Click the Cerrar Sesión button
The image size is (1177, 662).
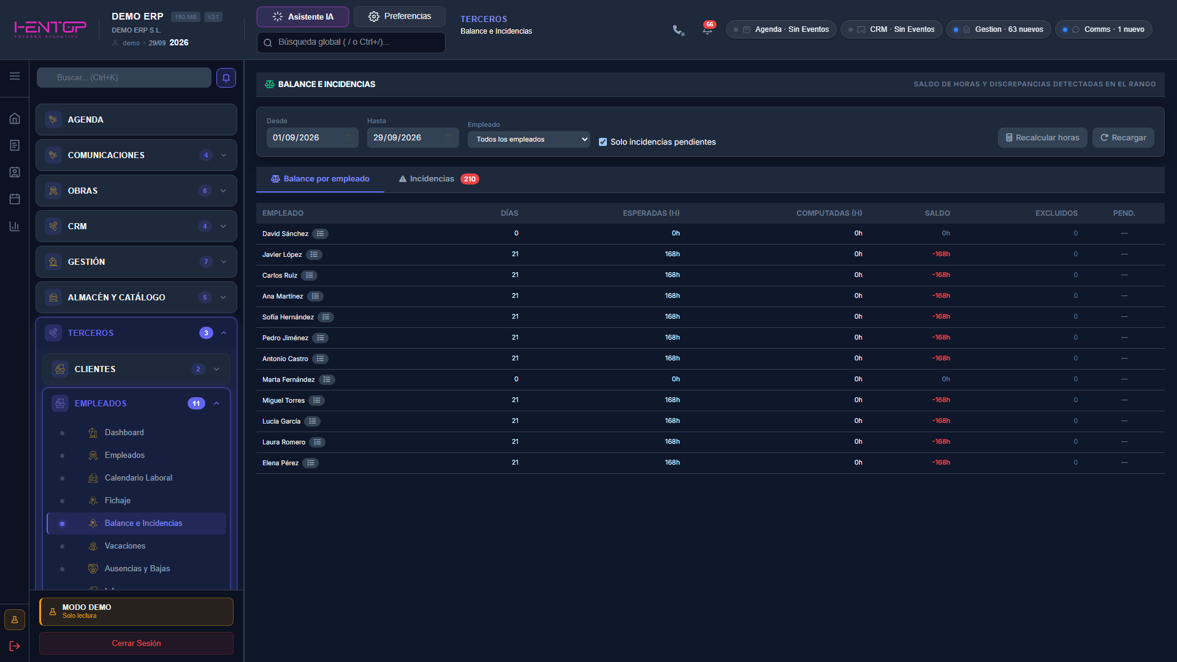(x=136, y=644)
